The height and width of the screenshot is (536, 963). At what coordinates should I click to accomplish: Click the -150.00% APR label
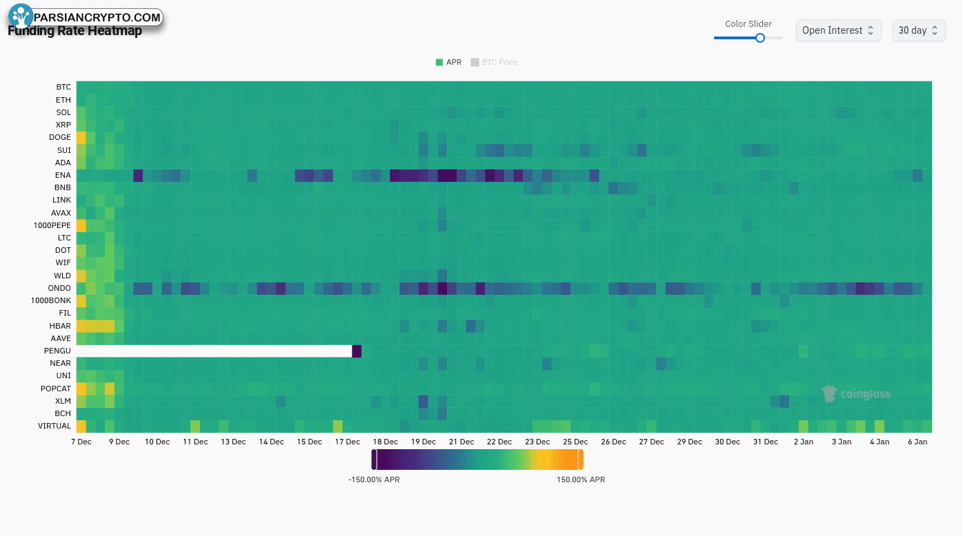tap(374, 480)
